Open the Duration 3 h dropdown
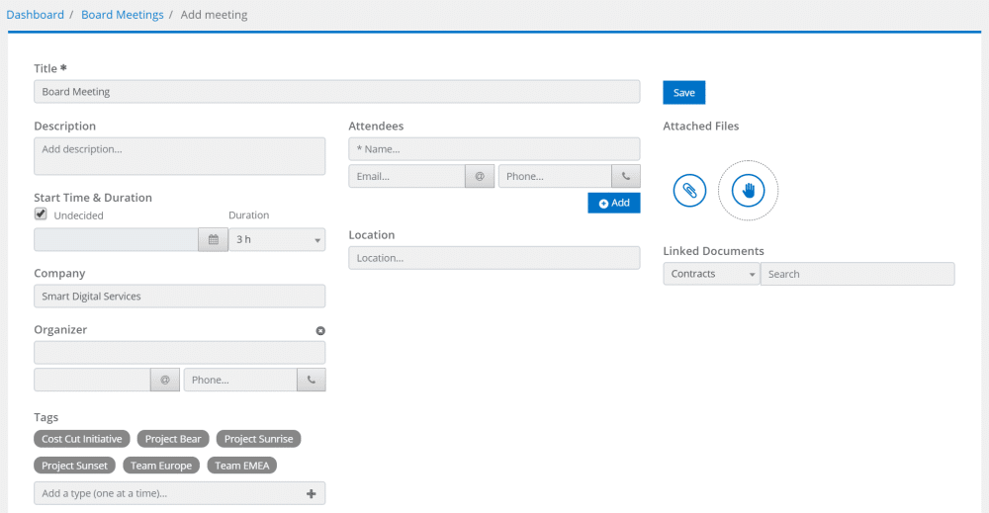The height and width of the screenshot is (513, 989). point(277,239)
